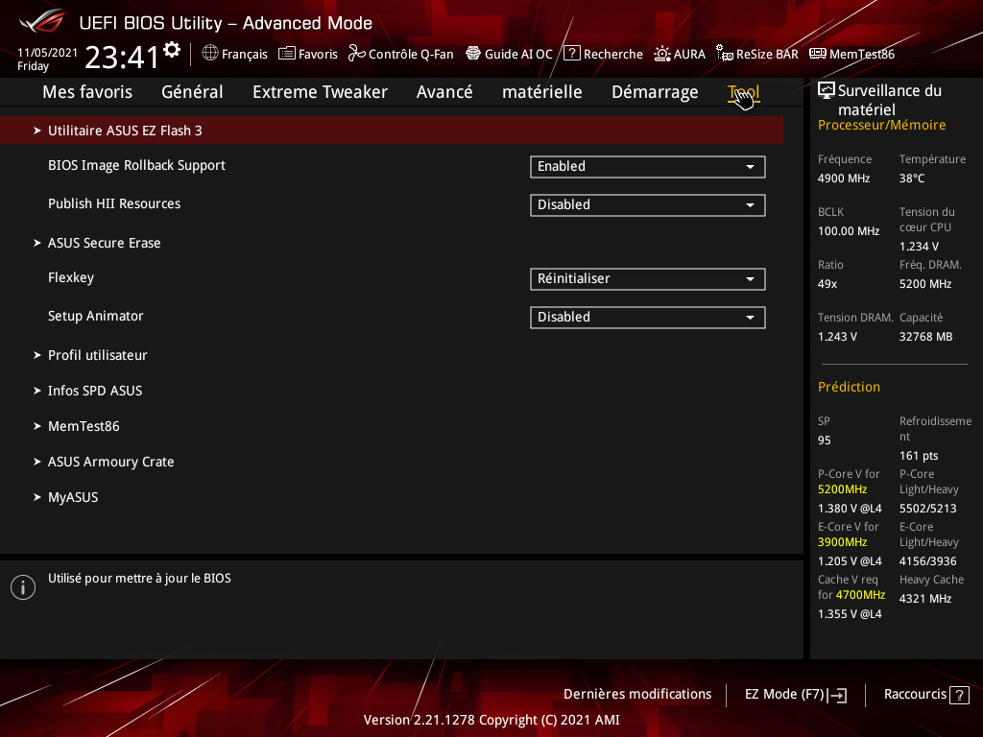Click 32768 MB capacity value

point(925,337)
